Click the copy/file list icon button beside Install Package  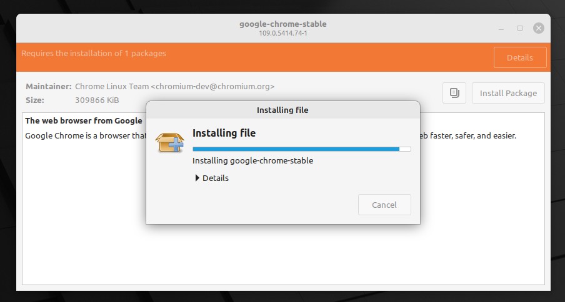(454, 93)
